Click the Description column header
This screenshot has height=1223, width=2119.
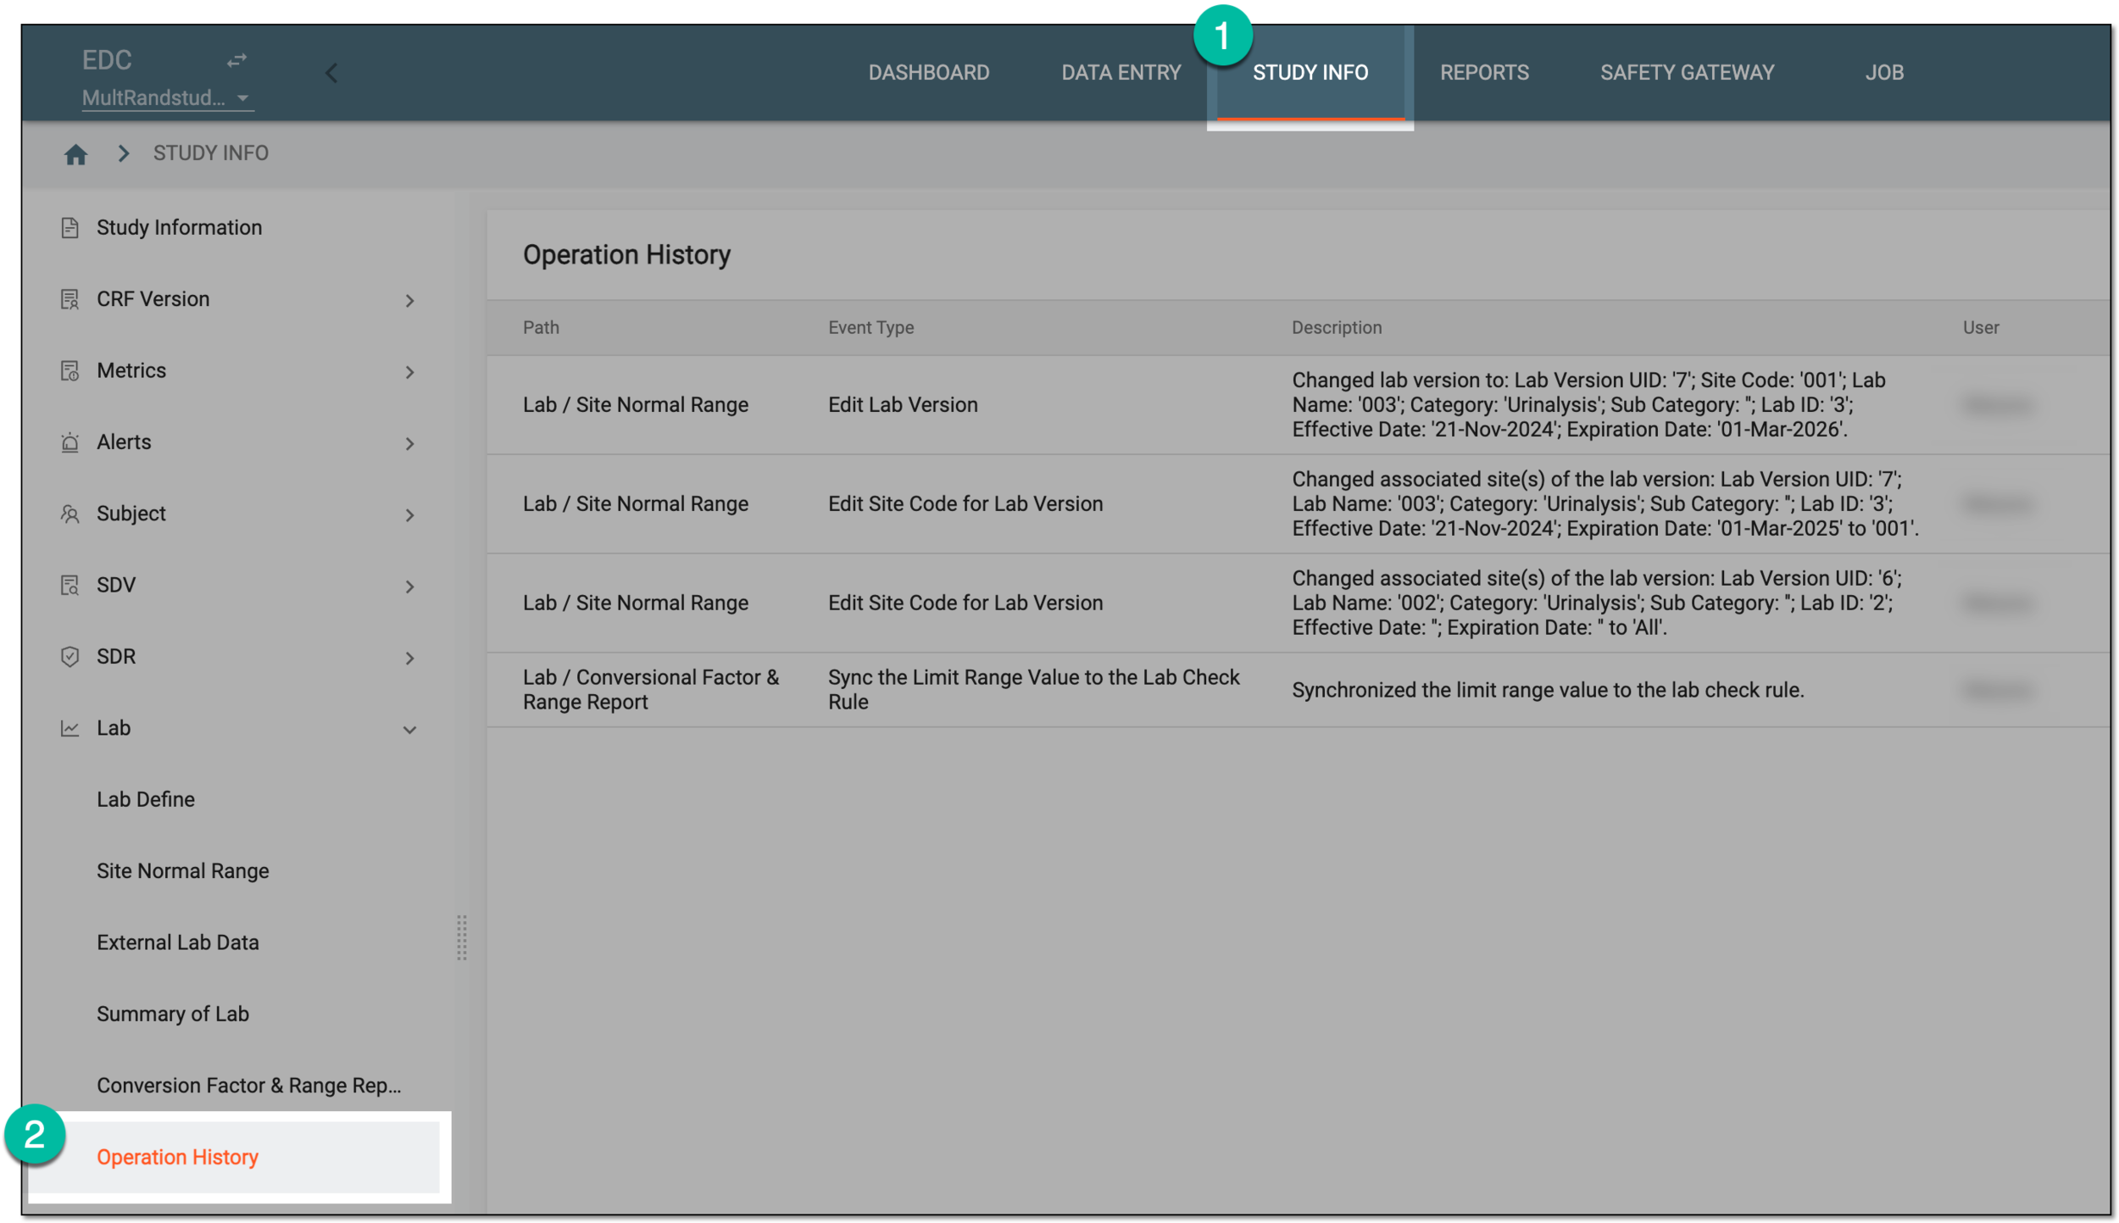click(1336, 327)
